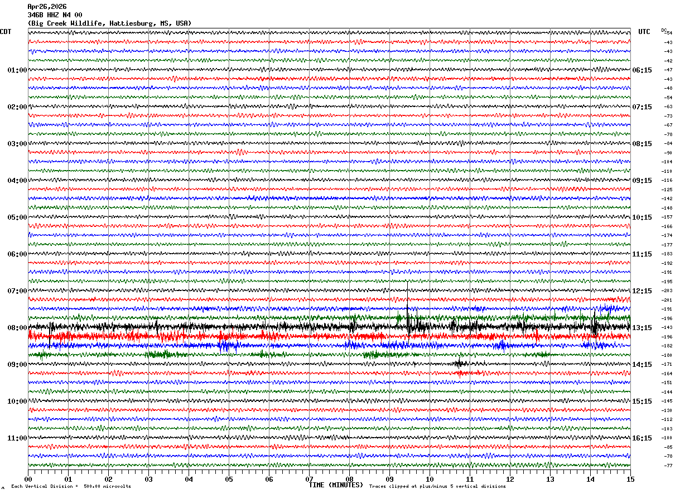Click minute tick label 08 on time axis

(349, 480)
